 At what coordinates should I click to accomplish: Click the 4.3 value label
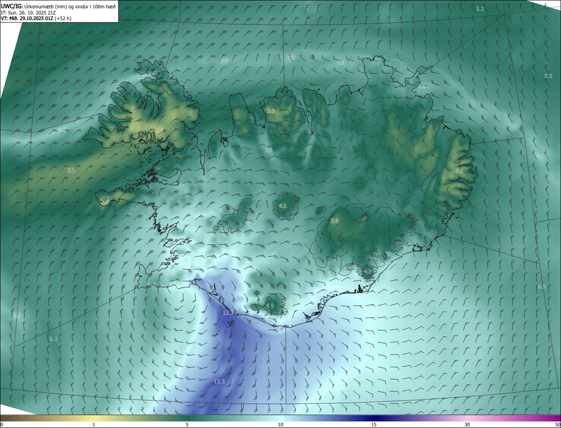(367, 272)
